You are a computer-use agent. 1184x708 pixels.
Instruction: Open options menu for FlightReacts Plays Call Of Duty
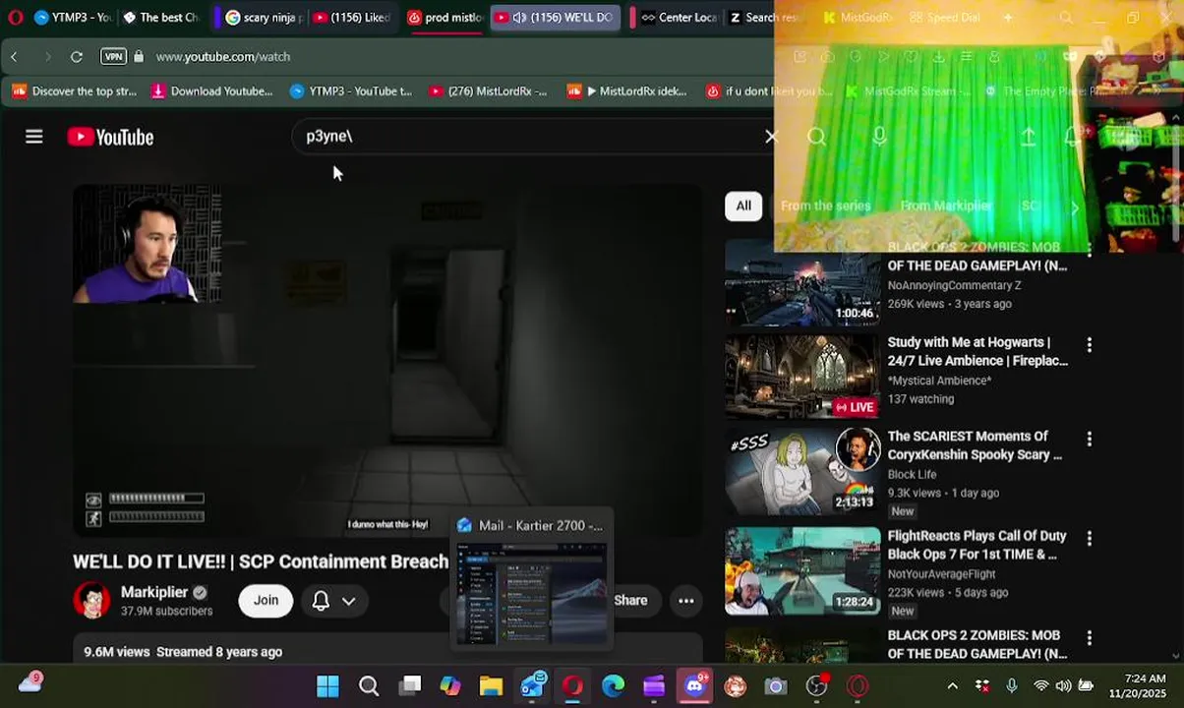coord(1089,539)
